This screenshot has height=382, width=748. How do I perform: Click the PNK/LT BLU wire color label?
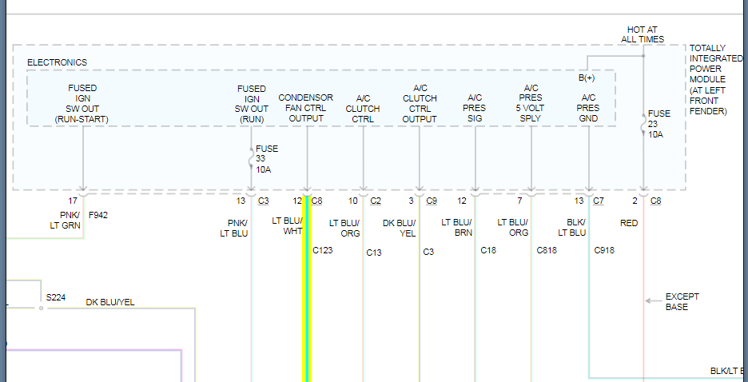233,228
